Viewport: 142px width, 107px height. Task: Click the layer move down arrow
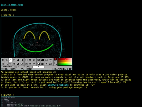tap(28, 67)
